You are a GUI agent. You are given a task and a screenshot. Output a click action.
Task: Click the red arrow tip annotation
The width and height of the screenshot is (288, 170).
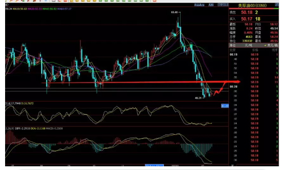click(x=238, y=82)
